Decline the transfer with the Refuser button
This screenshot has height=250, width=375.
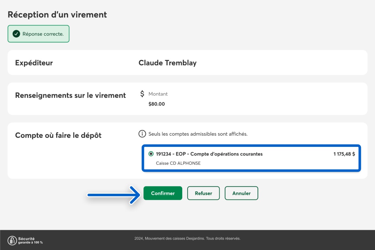coord(203,193)
